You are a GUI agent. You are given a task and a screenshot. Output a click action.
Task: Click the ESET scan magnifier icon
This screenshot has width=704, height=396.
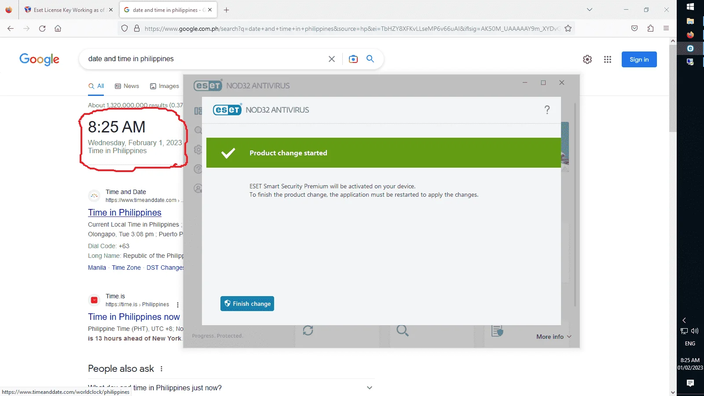tap(403, 330)
